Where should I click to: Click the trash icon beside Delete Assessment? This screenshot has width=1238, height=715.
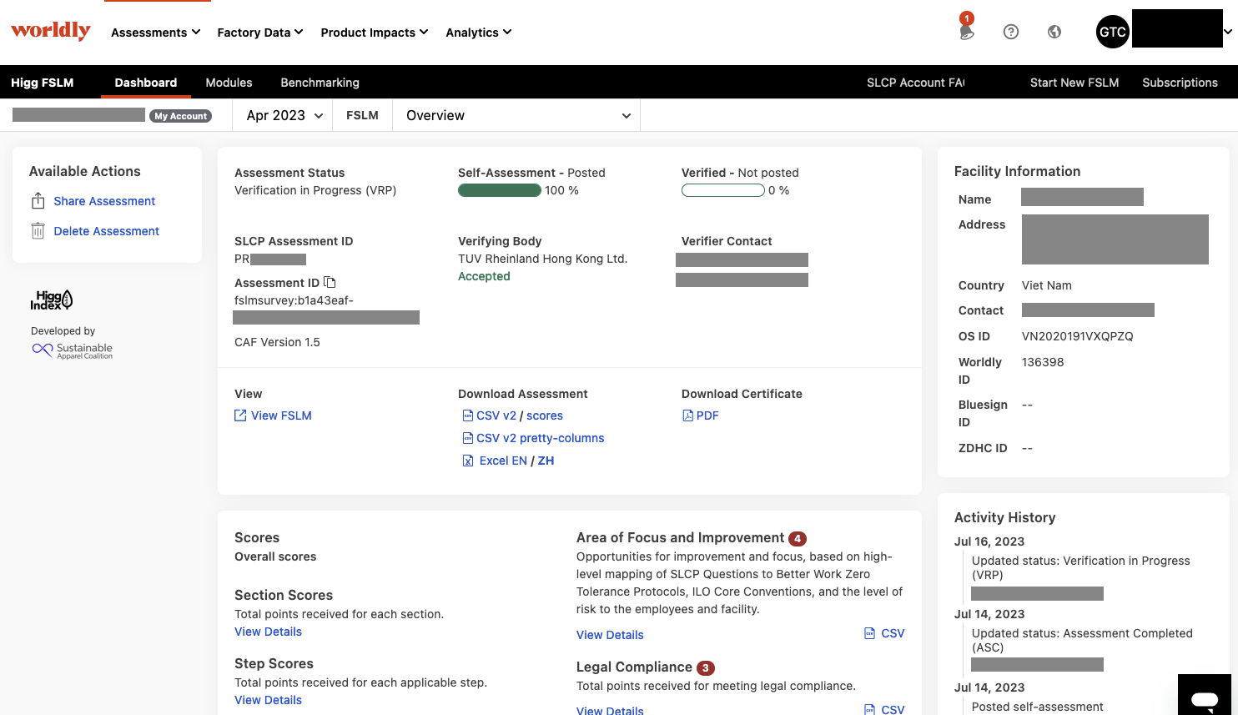[38, 231]
